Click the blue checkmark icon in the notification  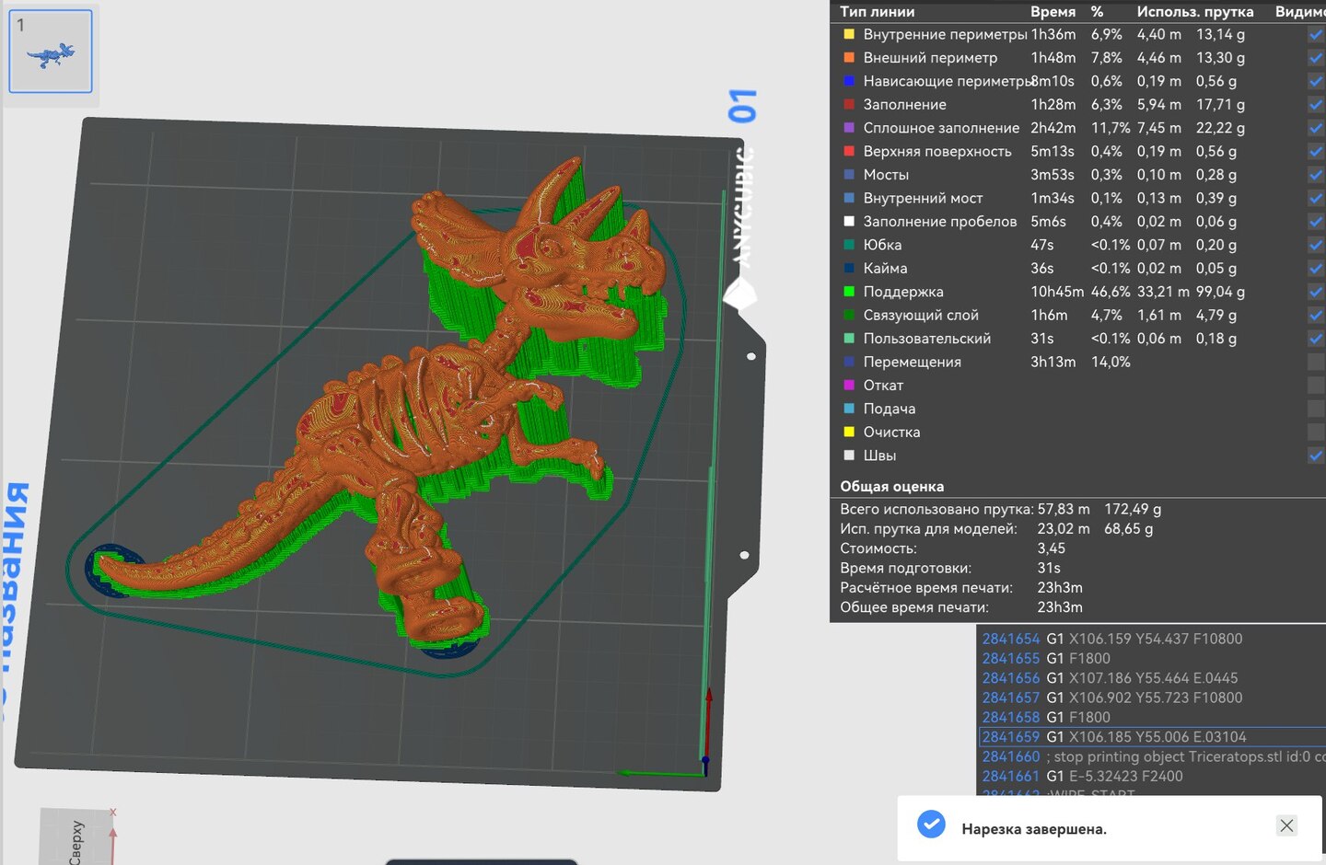point(931,825)
